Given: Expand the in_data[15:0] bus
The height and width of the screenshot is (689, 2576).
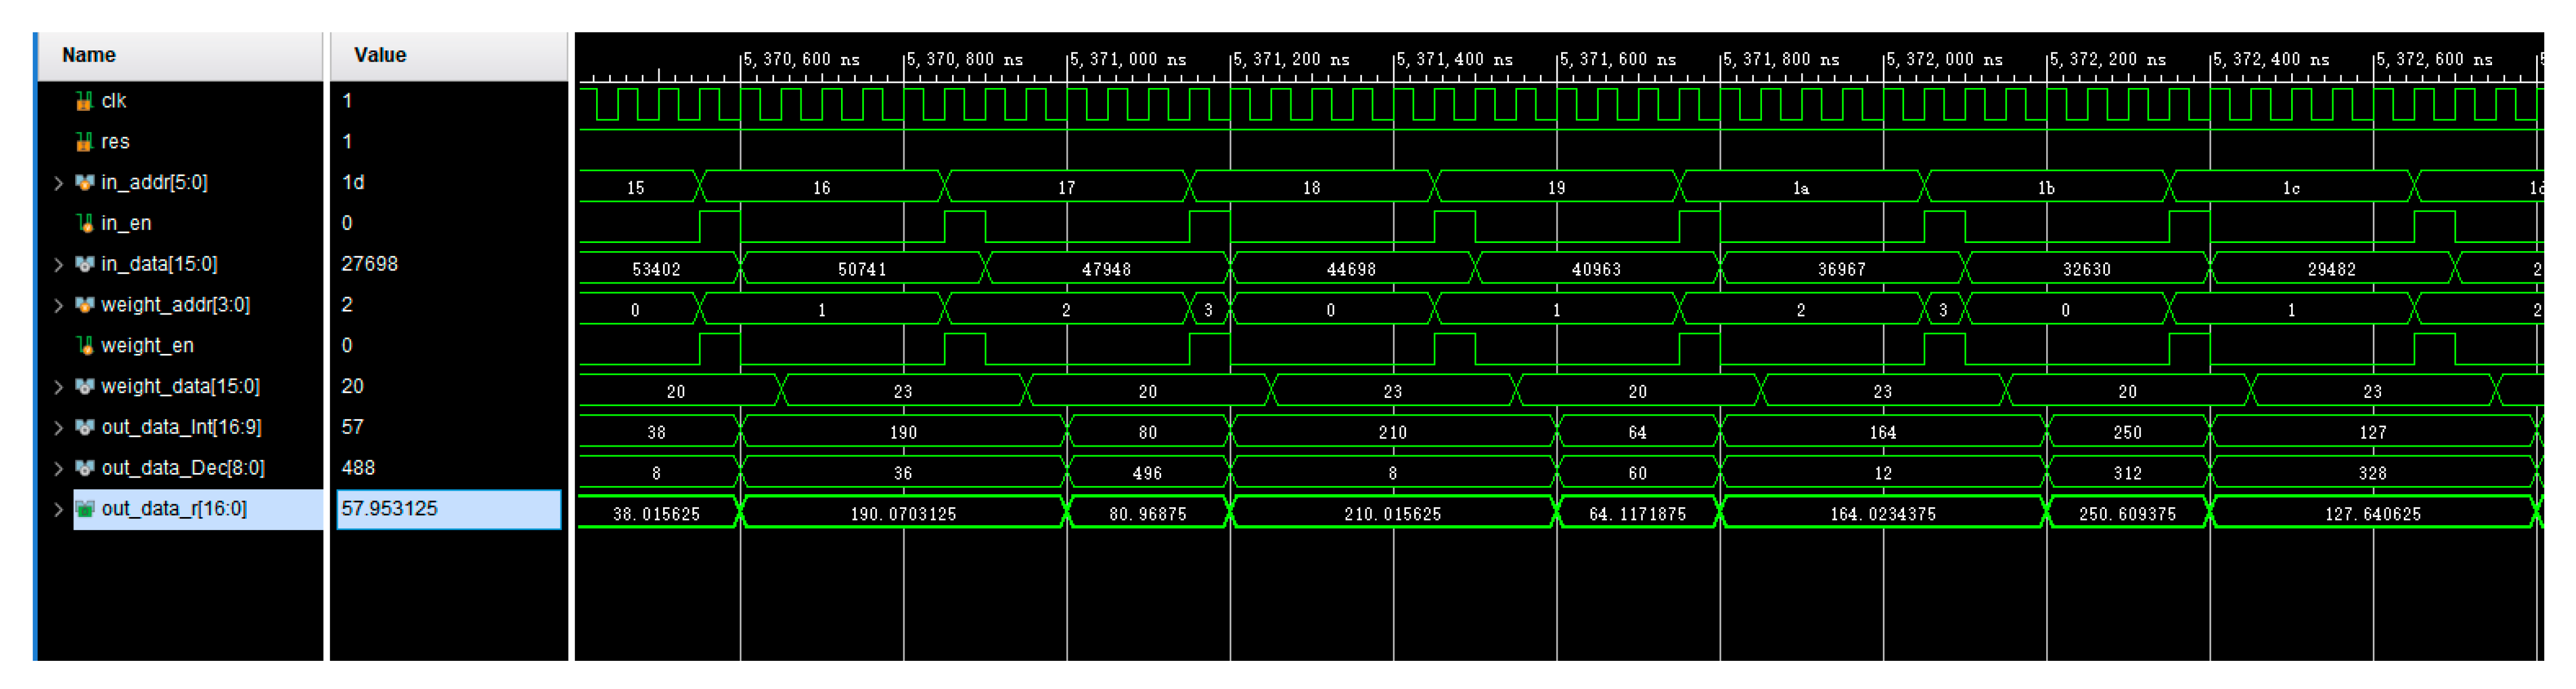Looking at the screenshot, I should click(x=58, y=265).
